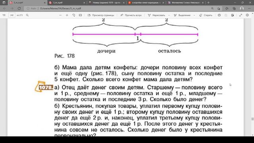
Task: Open the PDF table of contents sidebar
Action: pos(4,15)
